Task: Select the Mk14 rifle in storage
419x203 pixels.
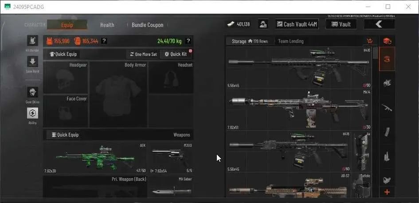Action: click(299, 110)
